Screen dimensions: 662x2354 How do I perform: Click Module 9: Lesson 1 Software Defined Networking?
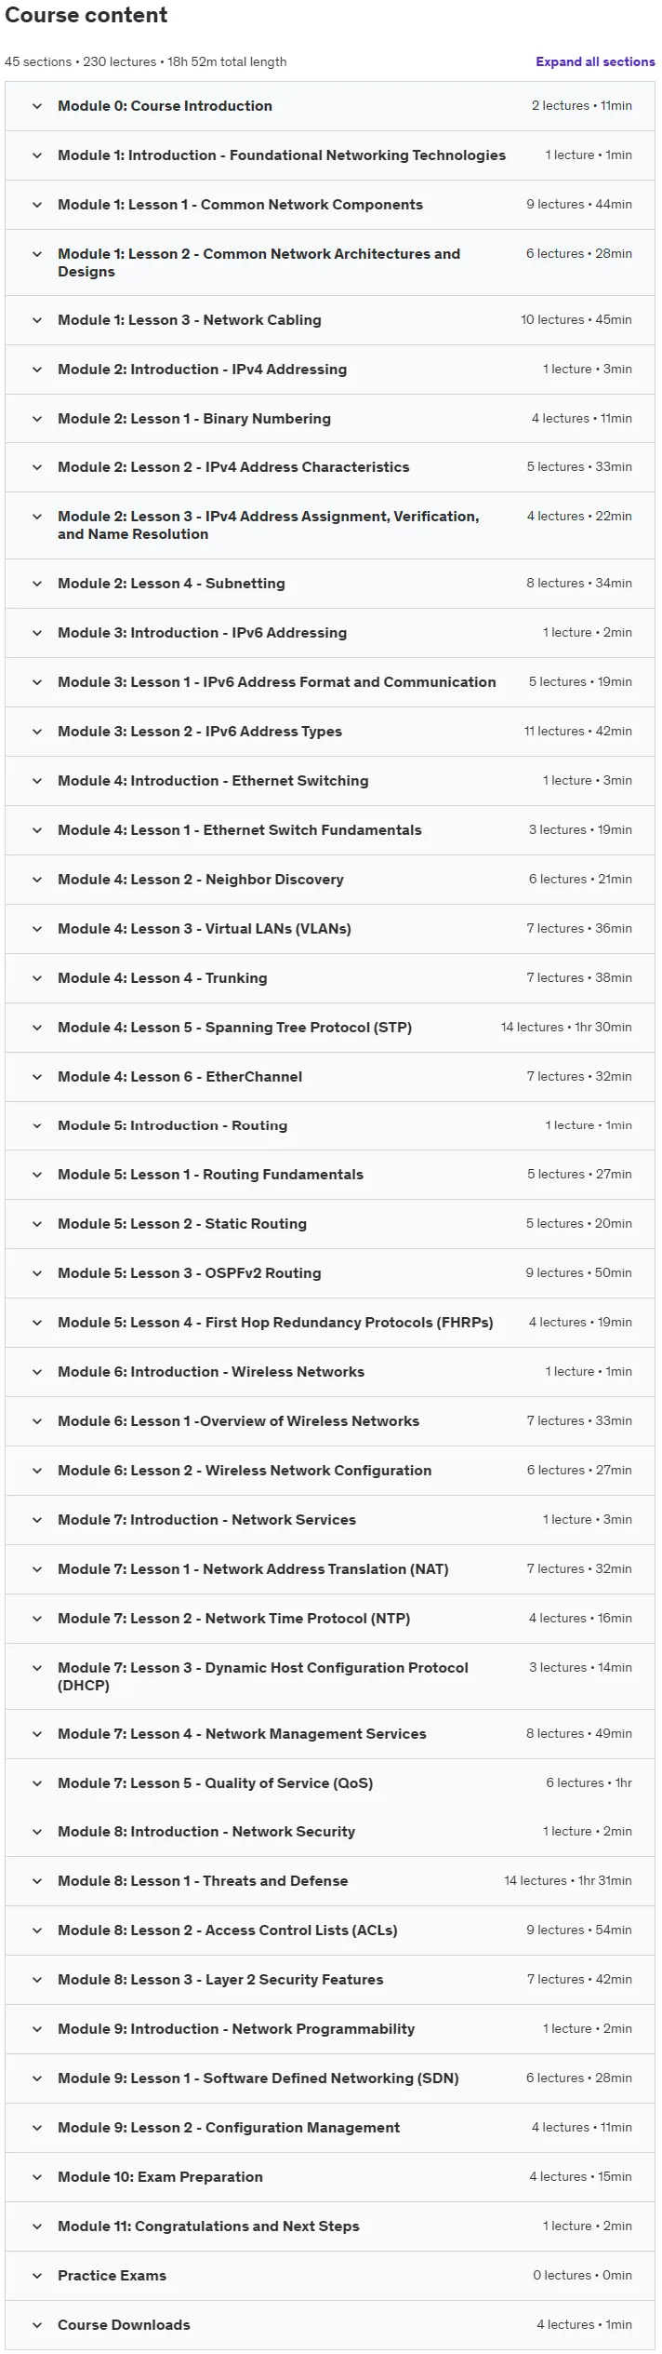[258, 2078]
